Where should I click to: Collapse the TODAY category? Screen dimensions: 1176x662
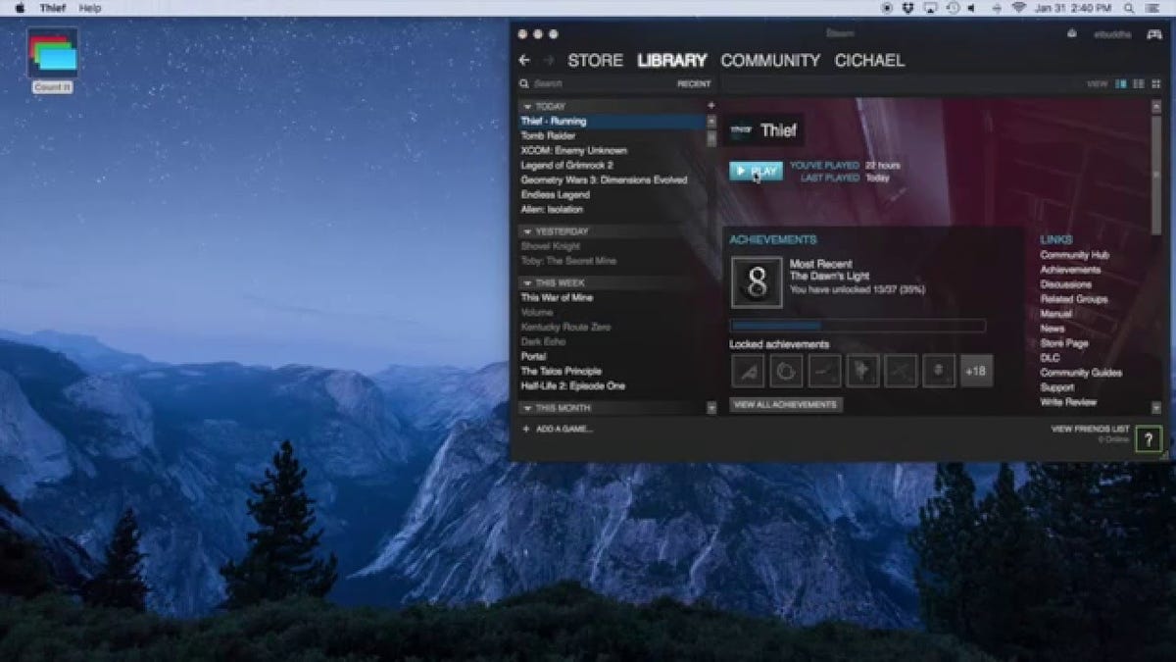pyautogui.click(x=527, y=107)
